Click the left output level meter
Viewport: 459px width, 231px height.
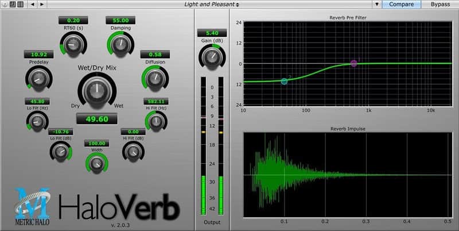click(203, 146)
